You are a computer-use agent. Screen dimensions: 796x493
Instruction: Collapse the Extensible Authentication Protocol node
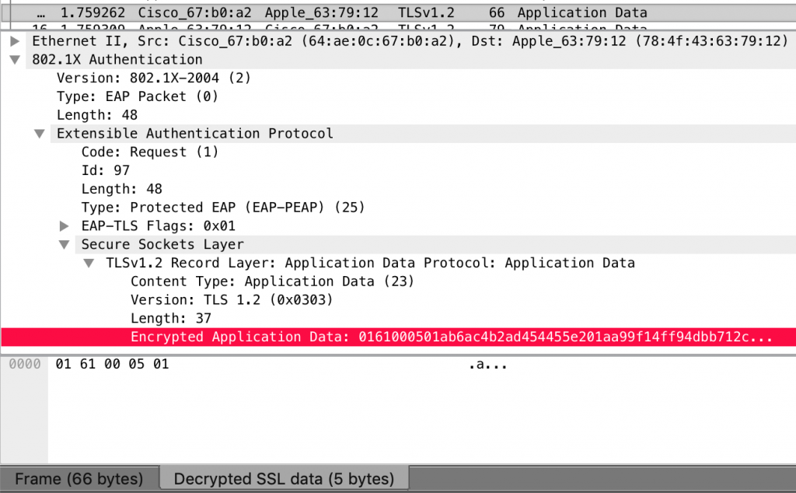click(x=40, y=134)
